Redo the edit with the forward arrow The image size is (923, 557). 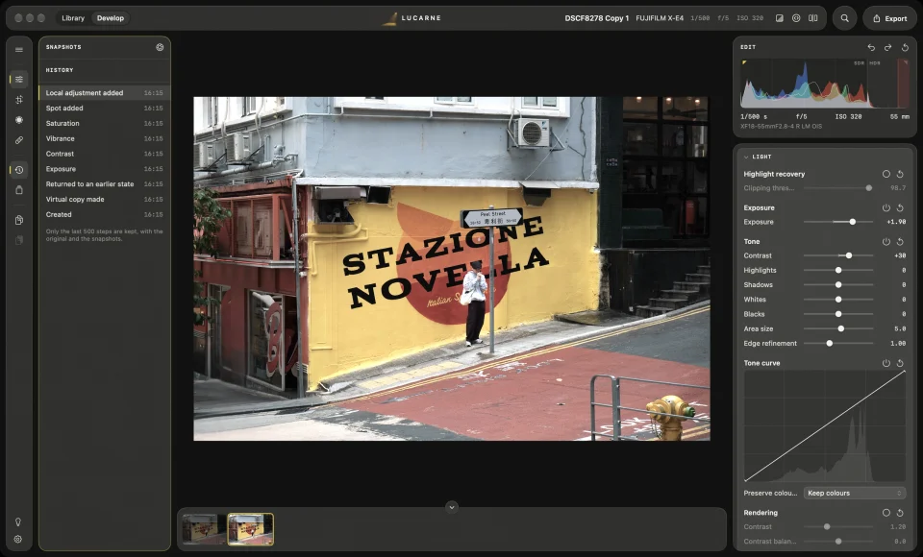[887, 47]
